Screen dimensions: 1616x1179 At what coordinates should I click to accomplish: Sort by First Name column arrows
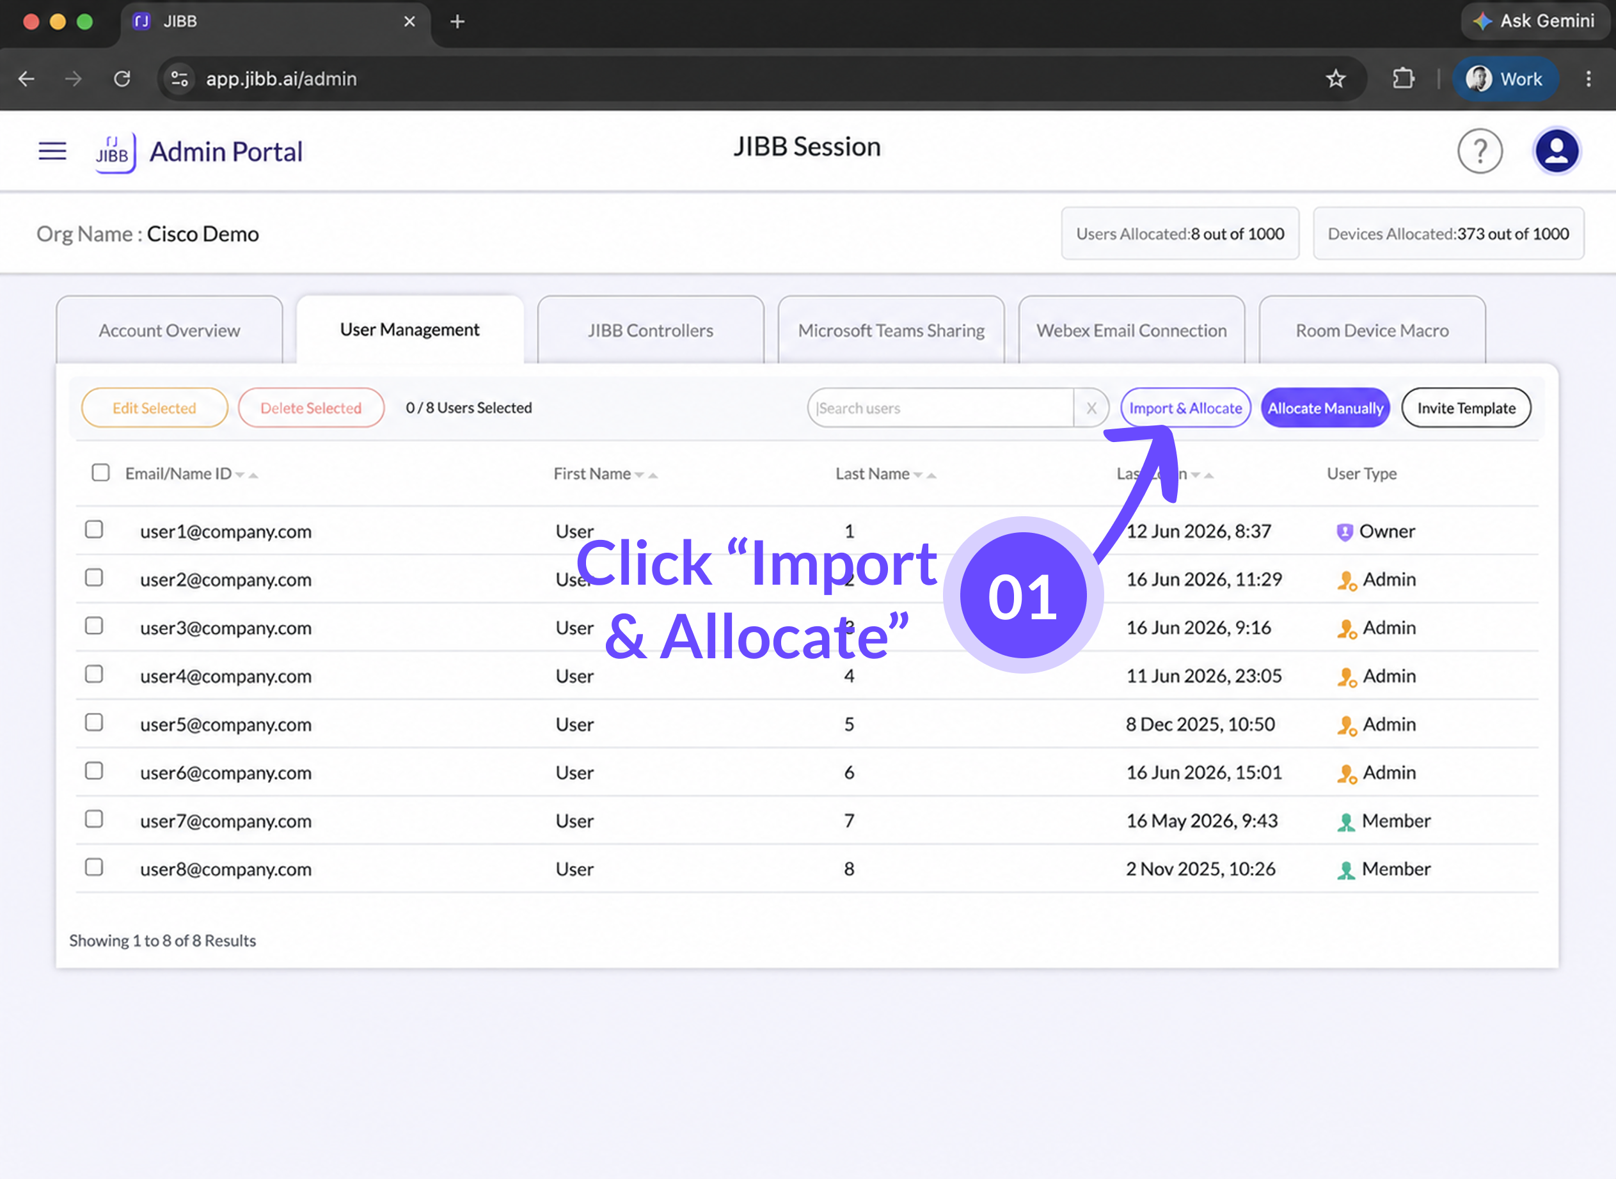point(646,475)
